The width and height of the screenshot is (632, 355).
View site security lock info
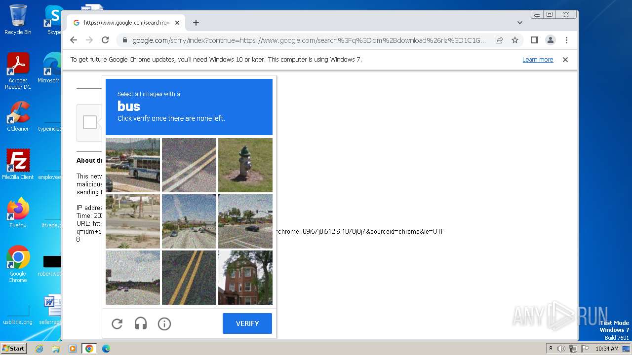124,40
